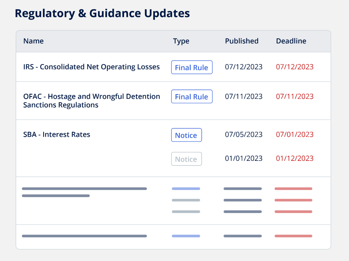Open SBA - Interest Rates entry
Image resolution: width=349 pixels, height=261 pixels.
(x=57, y=134)
